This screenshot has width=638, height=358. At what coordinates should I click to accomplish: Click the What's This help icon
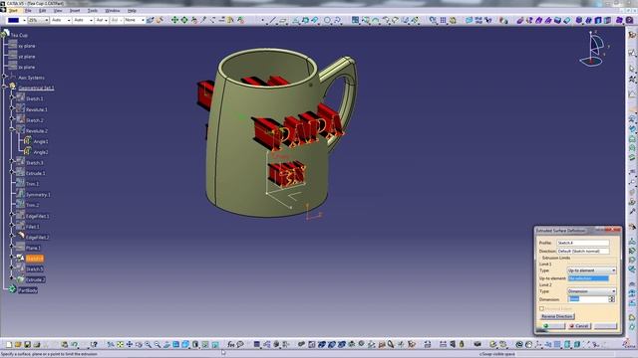click(94, 345)
